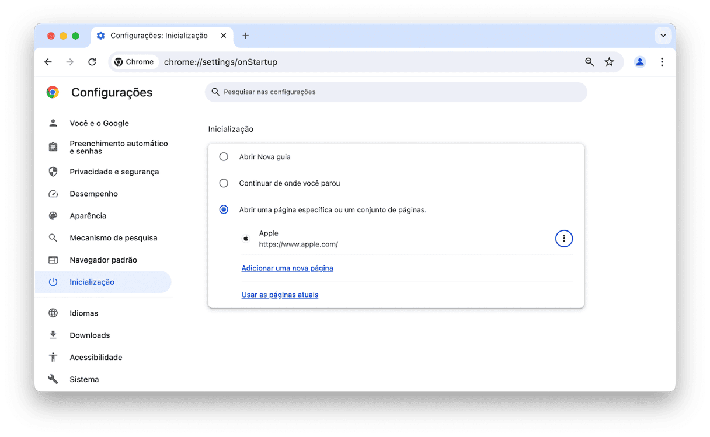Bookmark this page with the star icon
Screen dimensions: 710x437
609,62
